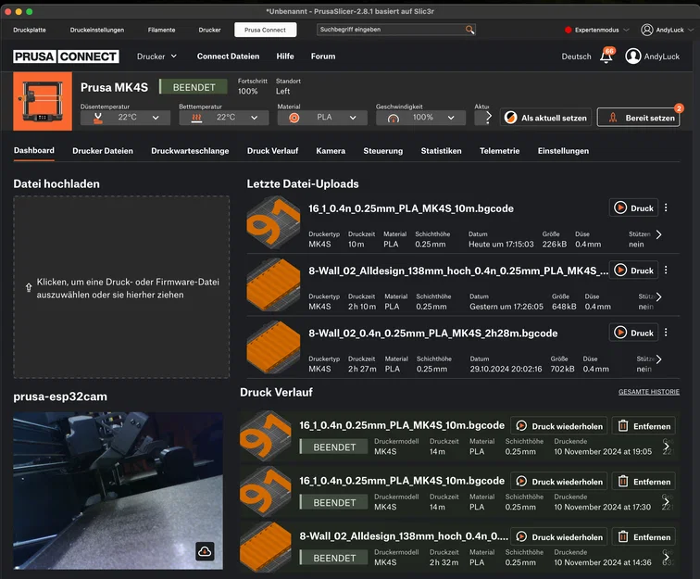This screenshot has height=579, width=700.
Task: Open Druck Verlauf tab
Action: click(273, 151)
